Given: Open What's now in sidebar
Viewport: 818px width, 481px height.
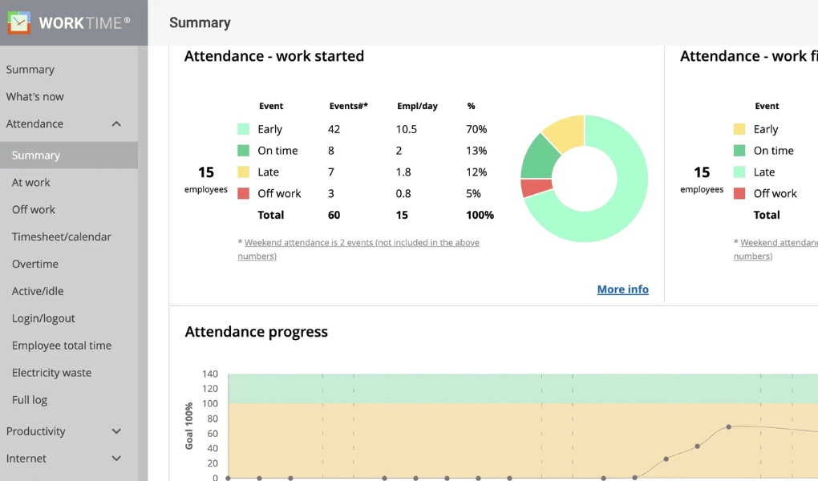Looking at the screenshot, I should pyautogui.click(x=35, y=97).
